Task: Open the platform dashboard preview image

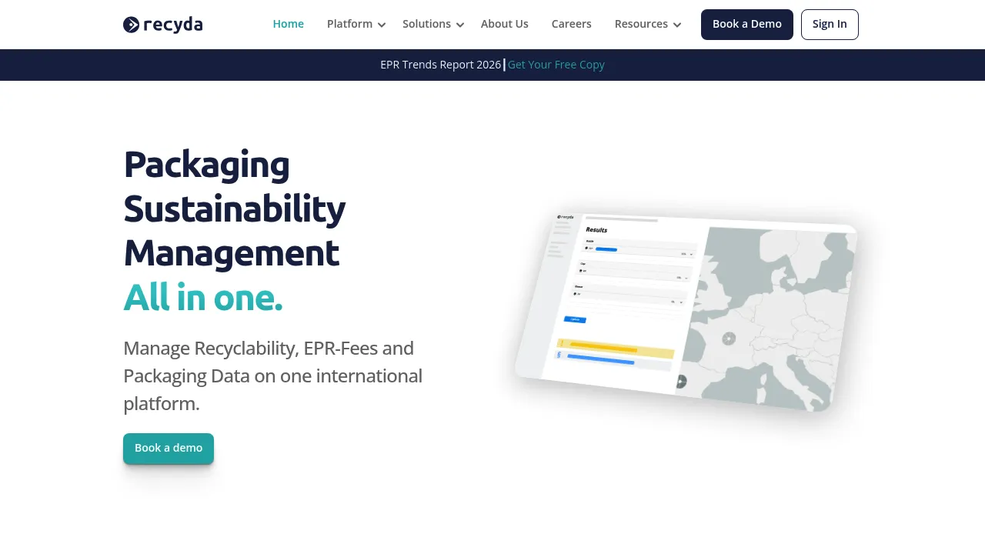Action: [x=685, y=312]
